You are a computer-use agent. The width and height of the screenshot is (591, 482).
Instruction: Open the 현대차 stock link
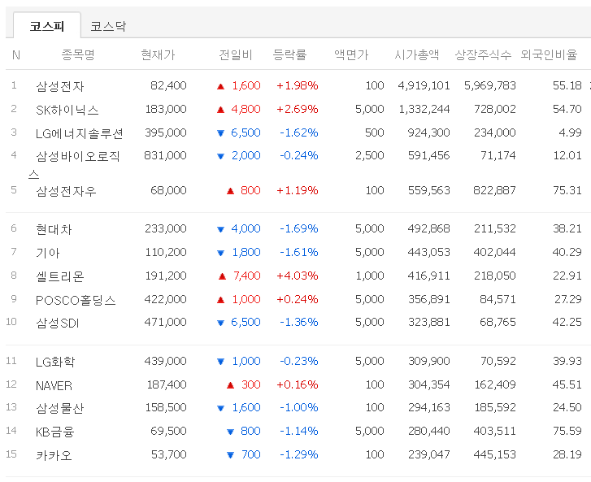pos(54,229)
